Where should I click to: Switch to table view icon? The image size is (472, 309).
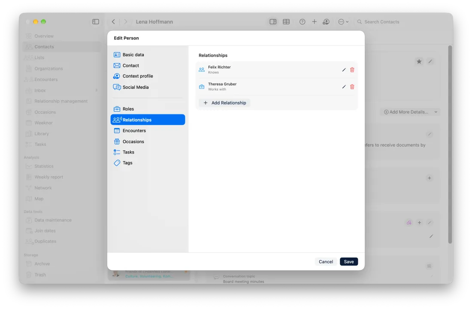(x=286, y=21)
